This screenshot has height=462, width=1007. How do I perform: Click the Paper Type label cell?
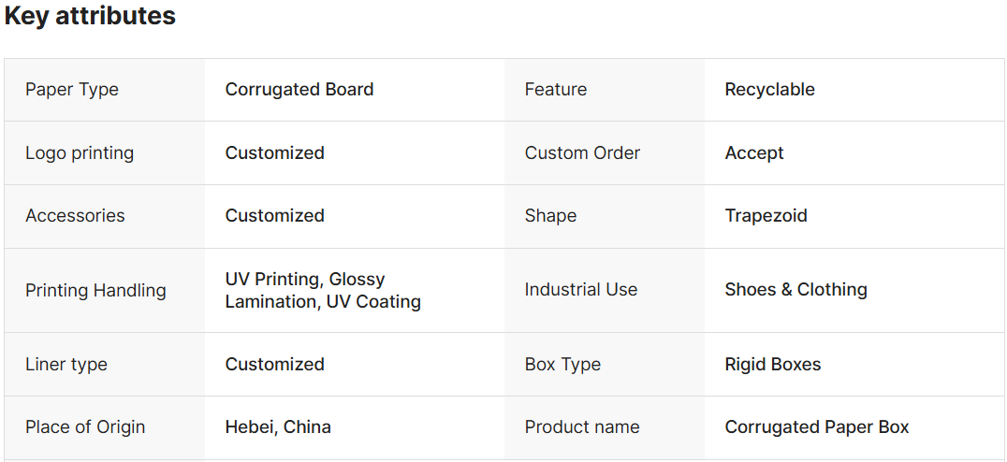(x=72, y=90)
